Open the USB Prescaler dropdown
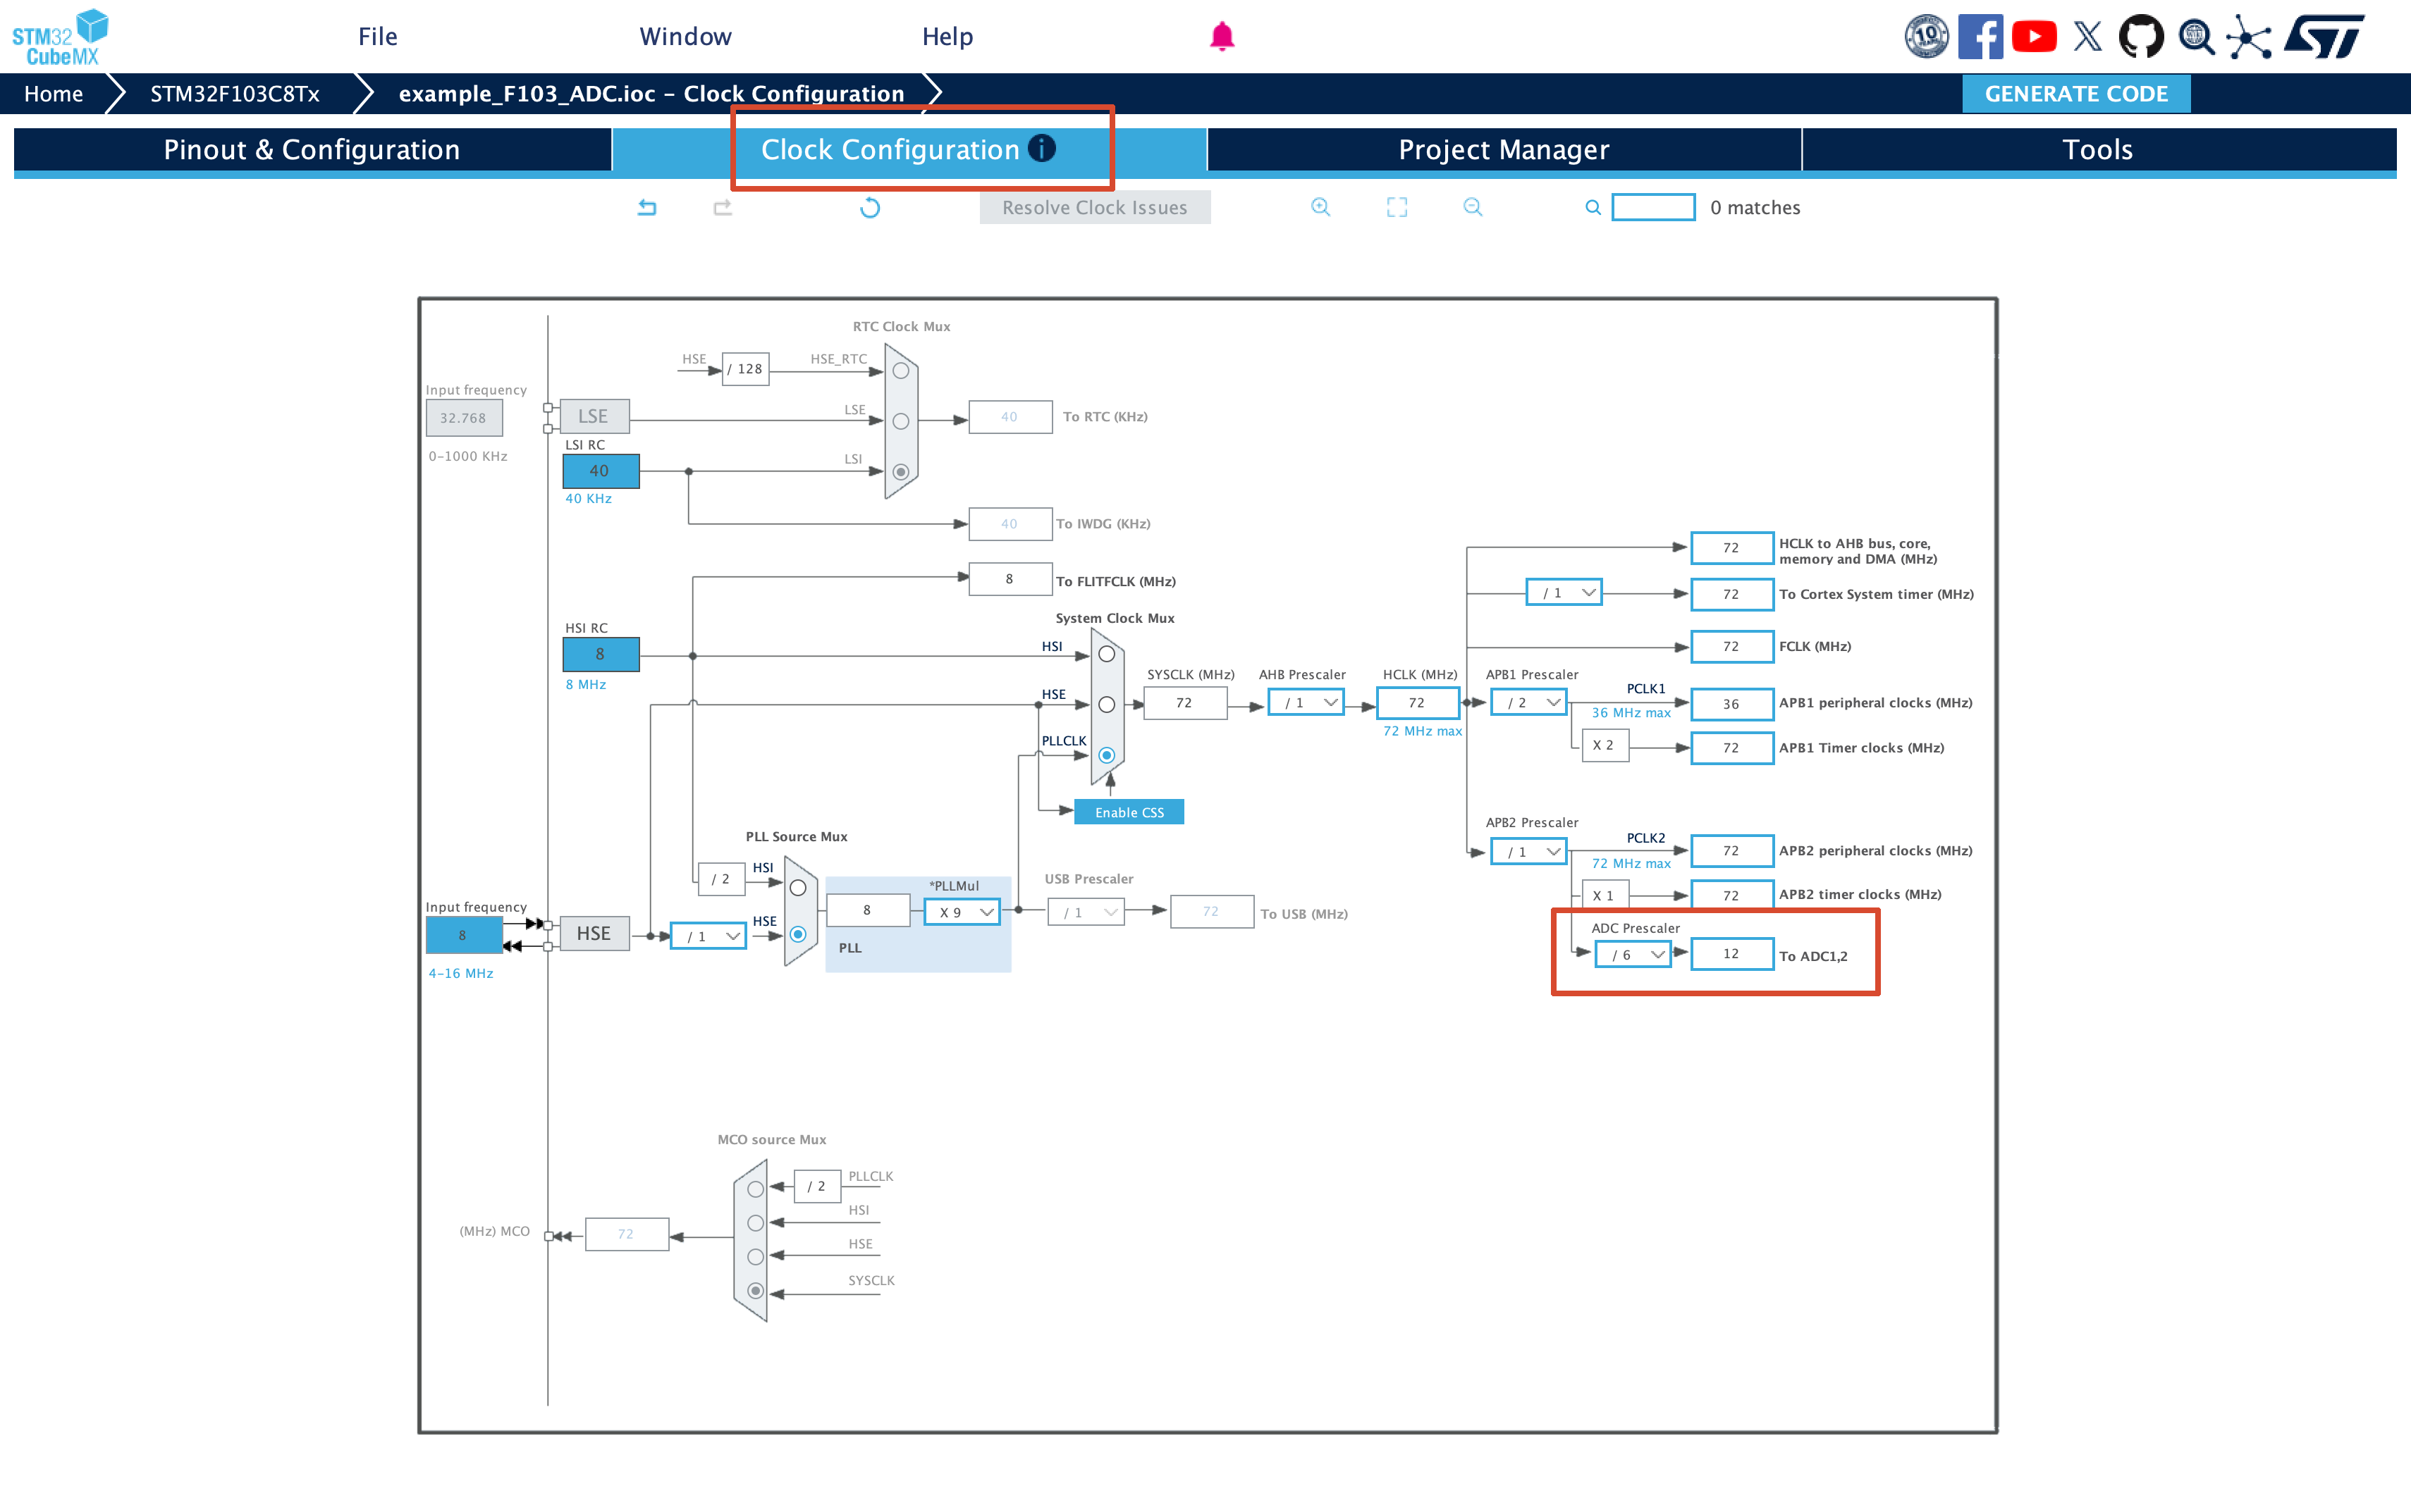2411x1512 pixels. click(1086, 912)
